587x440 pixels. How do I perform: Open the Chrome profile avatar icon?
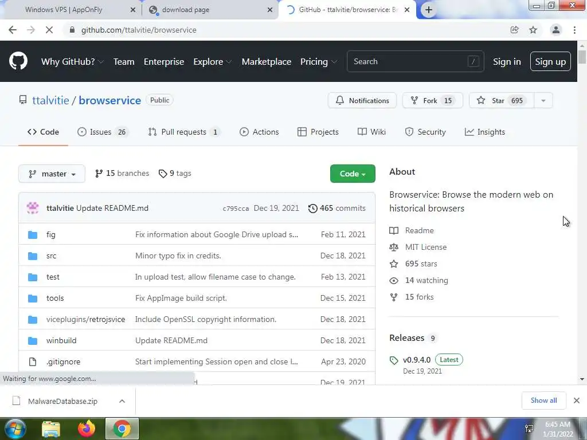(556, 30)
